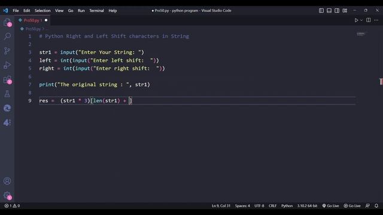The height and width of the screenshot is (215, 383).
Task: Click the activity bar icon below Edge tools
Action: pos(7,122)
